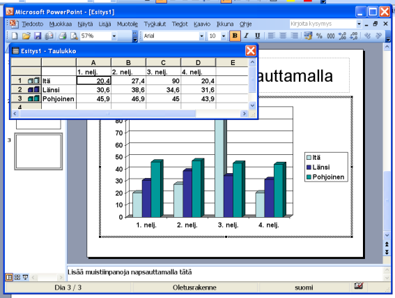
Task: Open the Näytä menu
Action: pyautogui.click(x=85, y=24)
